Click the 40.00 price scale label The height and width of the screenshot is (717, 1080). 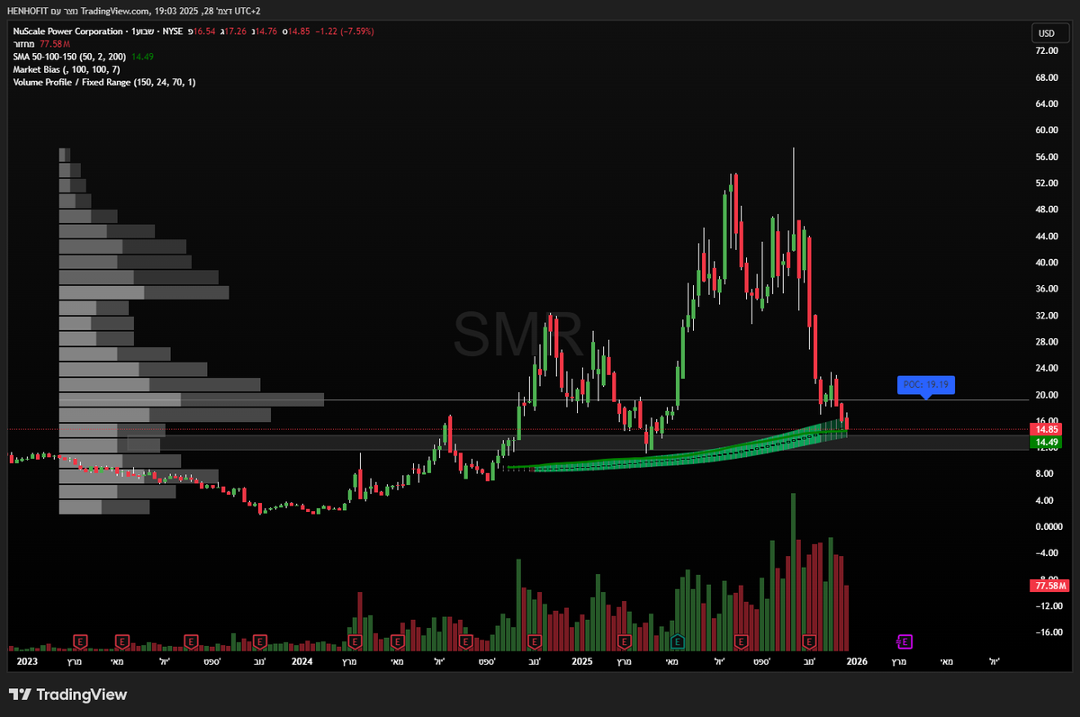(x=1046, y=263)
